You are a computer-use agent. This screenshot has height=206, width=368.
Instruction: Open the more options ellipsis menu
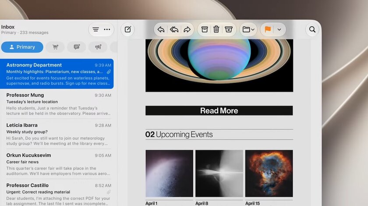(x=107, y=29)
